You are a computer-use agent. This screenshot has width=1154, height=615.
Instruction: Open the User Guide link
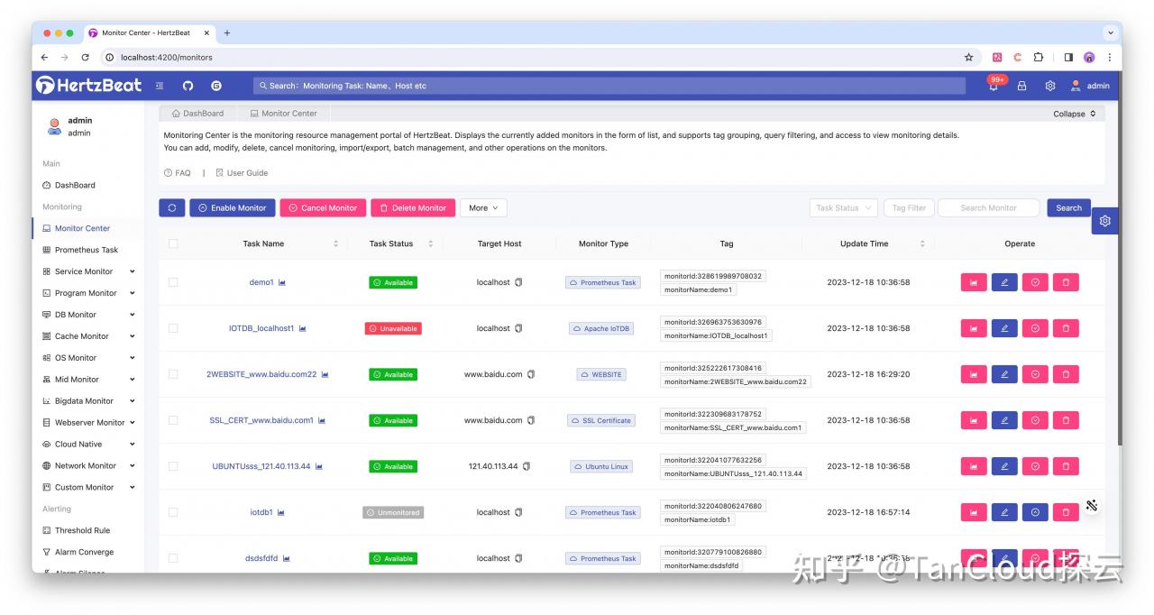242,173
